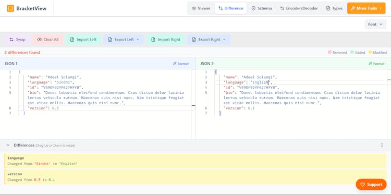Click the heart icon in Support button
Viewport: 391px width, 195px height.
[362, 185]
